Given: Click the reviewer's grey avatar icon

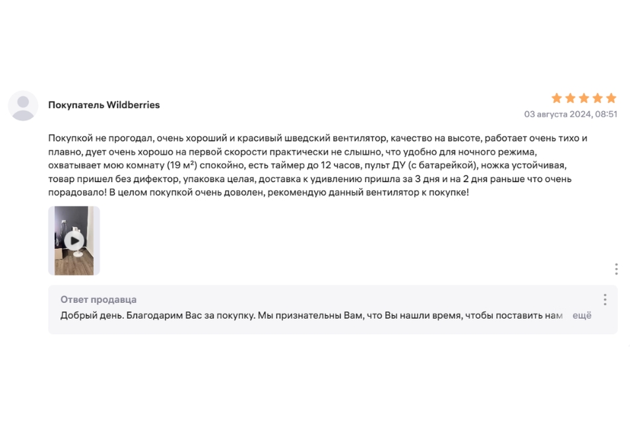Looking at the screenshot, I should pos(23,106).
